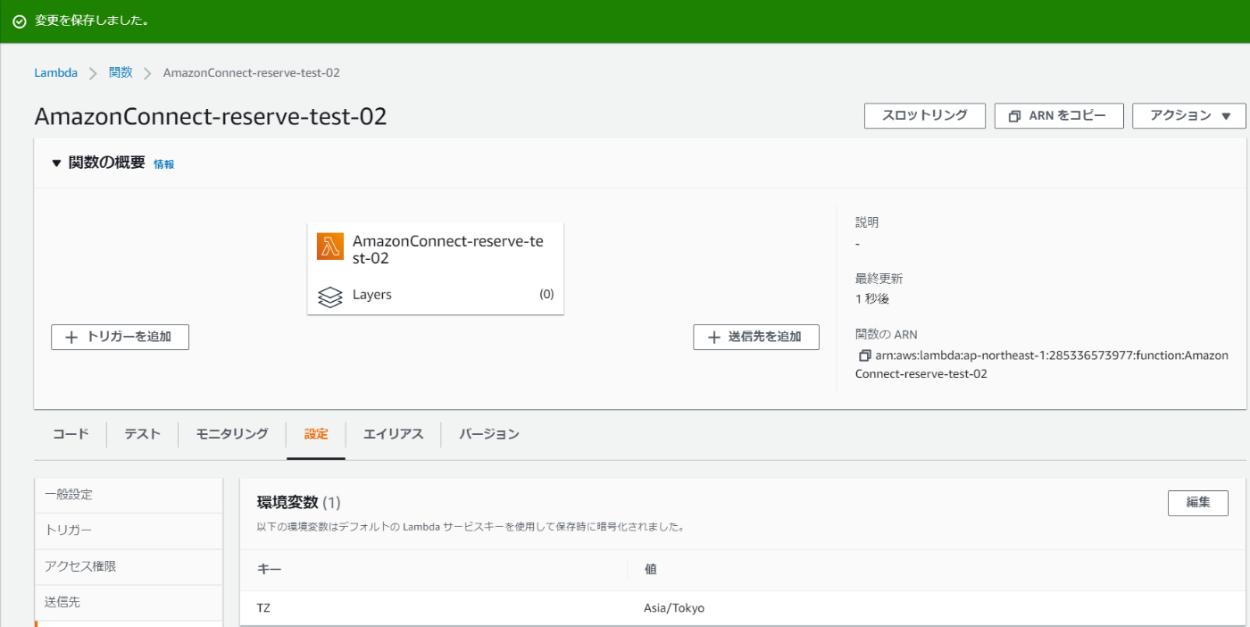Click the function ARN text

(x=1042, y=364)
